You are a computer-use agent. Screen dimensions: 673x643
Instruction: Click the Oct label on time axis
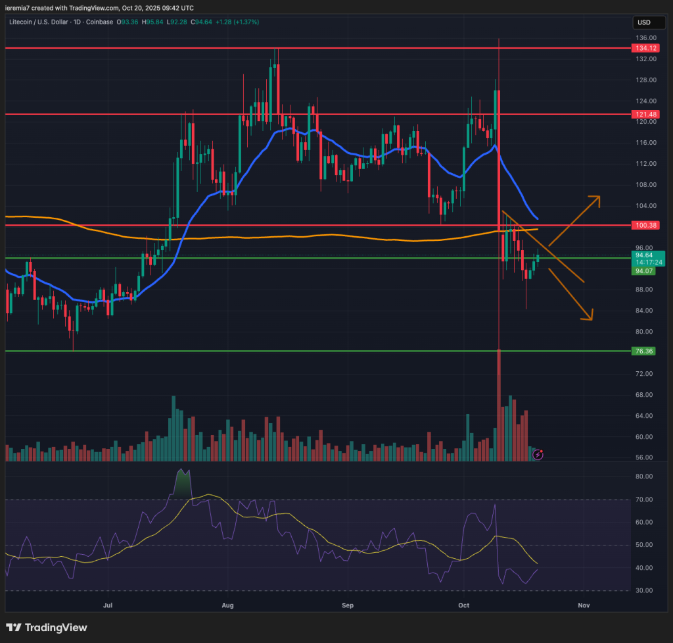point(463,604)
